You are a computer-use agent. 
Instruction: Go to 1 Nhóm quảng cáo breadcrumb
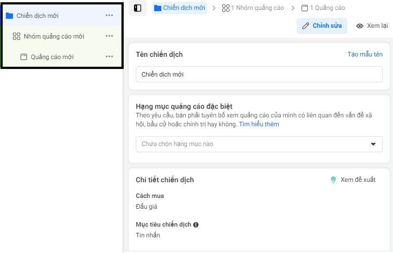253,8
